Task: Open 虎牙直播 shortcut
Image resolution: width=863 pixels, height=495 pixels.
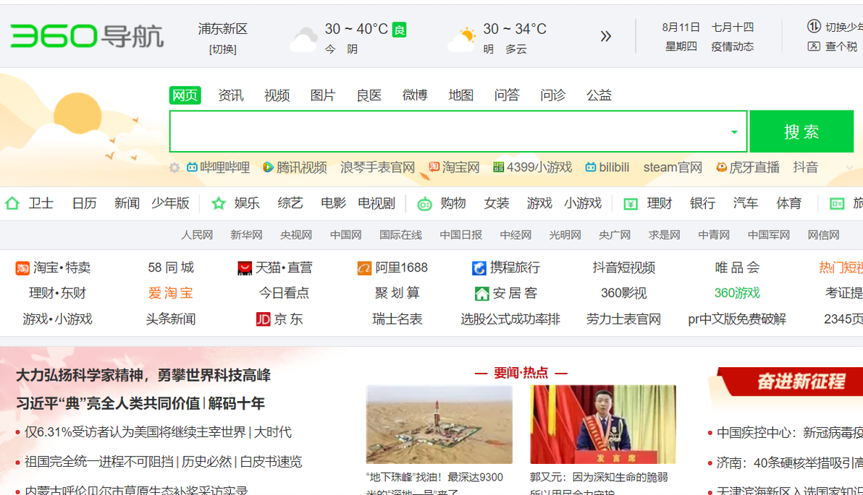Action: (x=748, y=167)
